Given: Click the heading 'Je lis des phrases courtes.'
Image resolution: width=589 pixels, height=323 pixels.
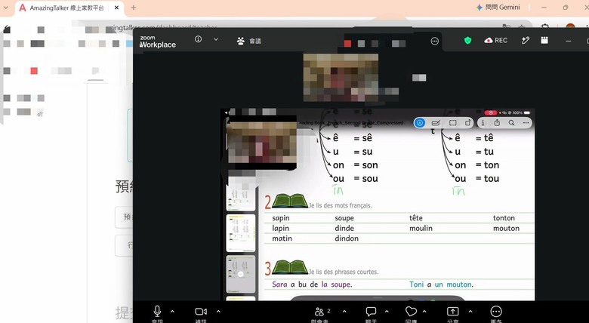Looking at the screenshot, I should (x=344, y=272).
